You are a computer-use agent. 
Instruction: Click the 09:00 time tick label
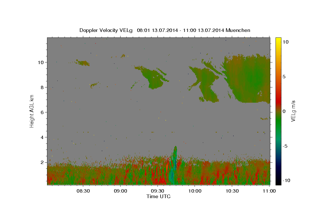click(120, 191)
